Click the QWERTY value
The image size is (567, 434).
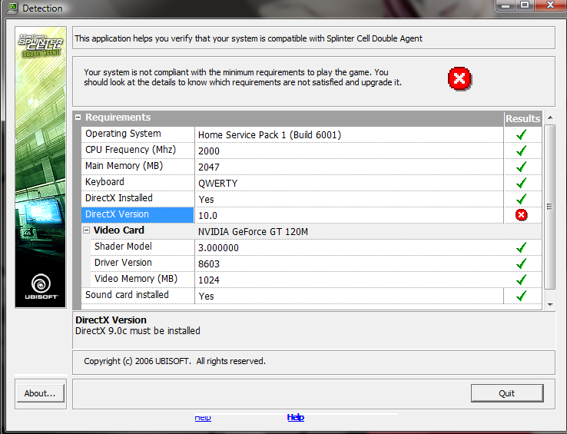[217, 184]
